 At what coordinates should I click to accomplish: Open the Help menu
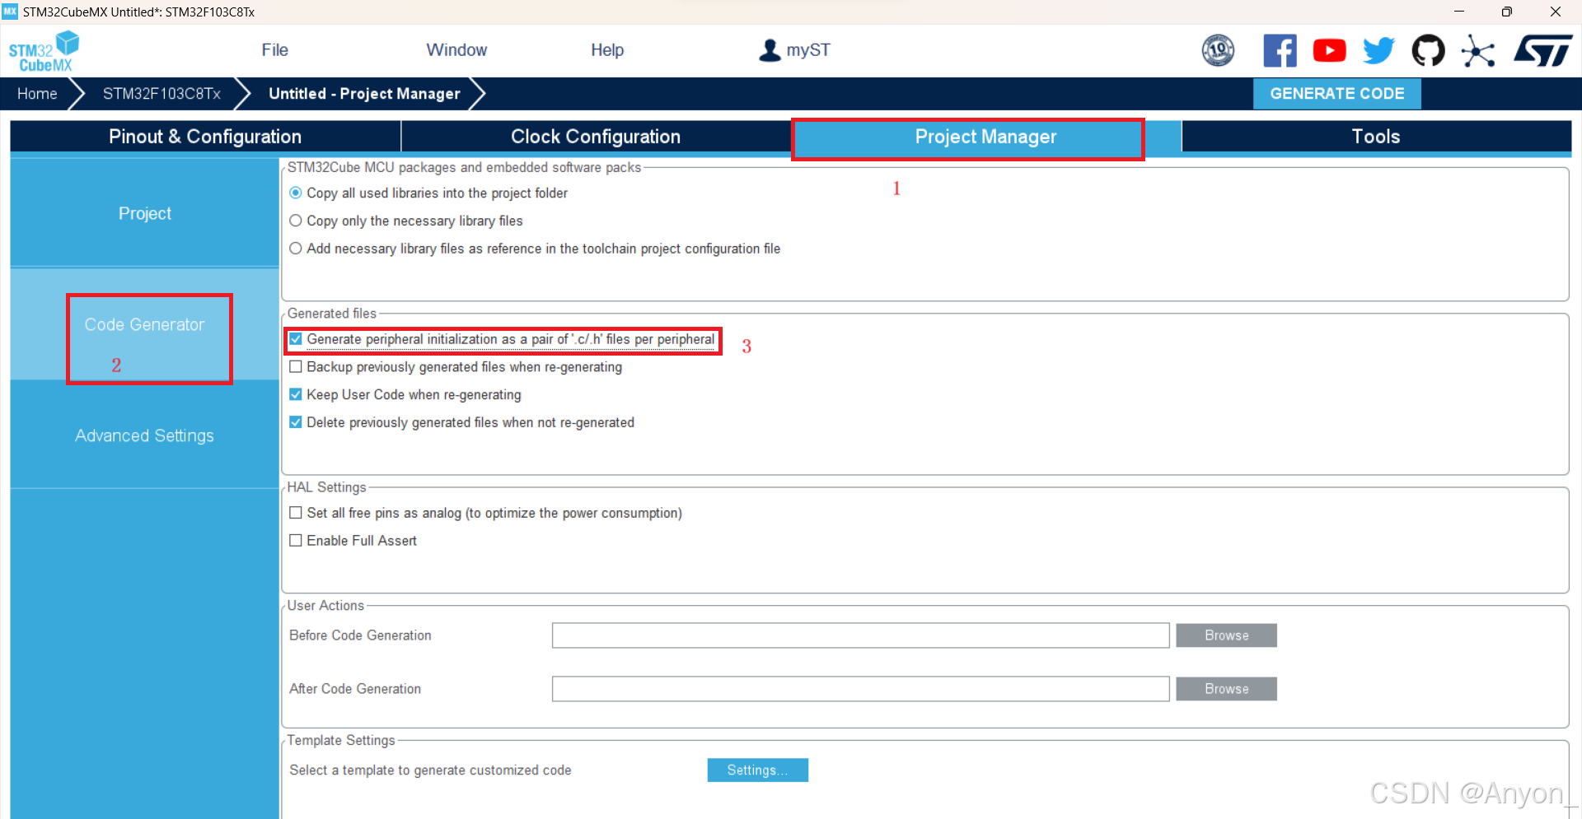tap(607, 50)
